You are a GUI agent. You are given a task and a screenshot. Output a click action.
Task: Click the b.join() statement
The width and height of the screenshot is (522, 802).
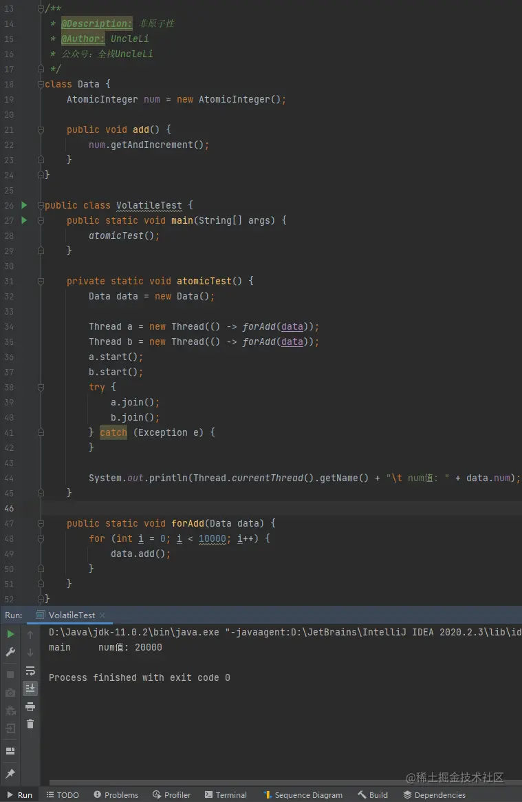135,417
